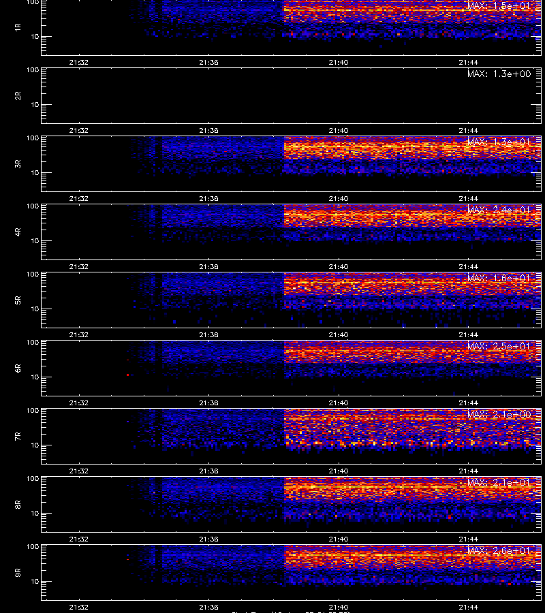Viewport: 545px width, 613px height.
Task: Click the 21:44 time tick of 8R panel
Action: 469,539
